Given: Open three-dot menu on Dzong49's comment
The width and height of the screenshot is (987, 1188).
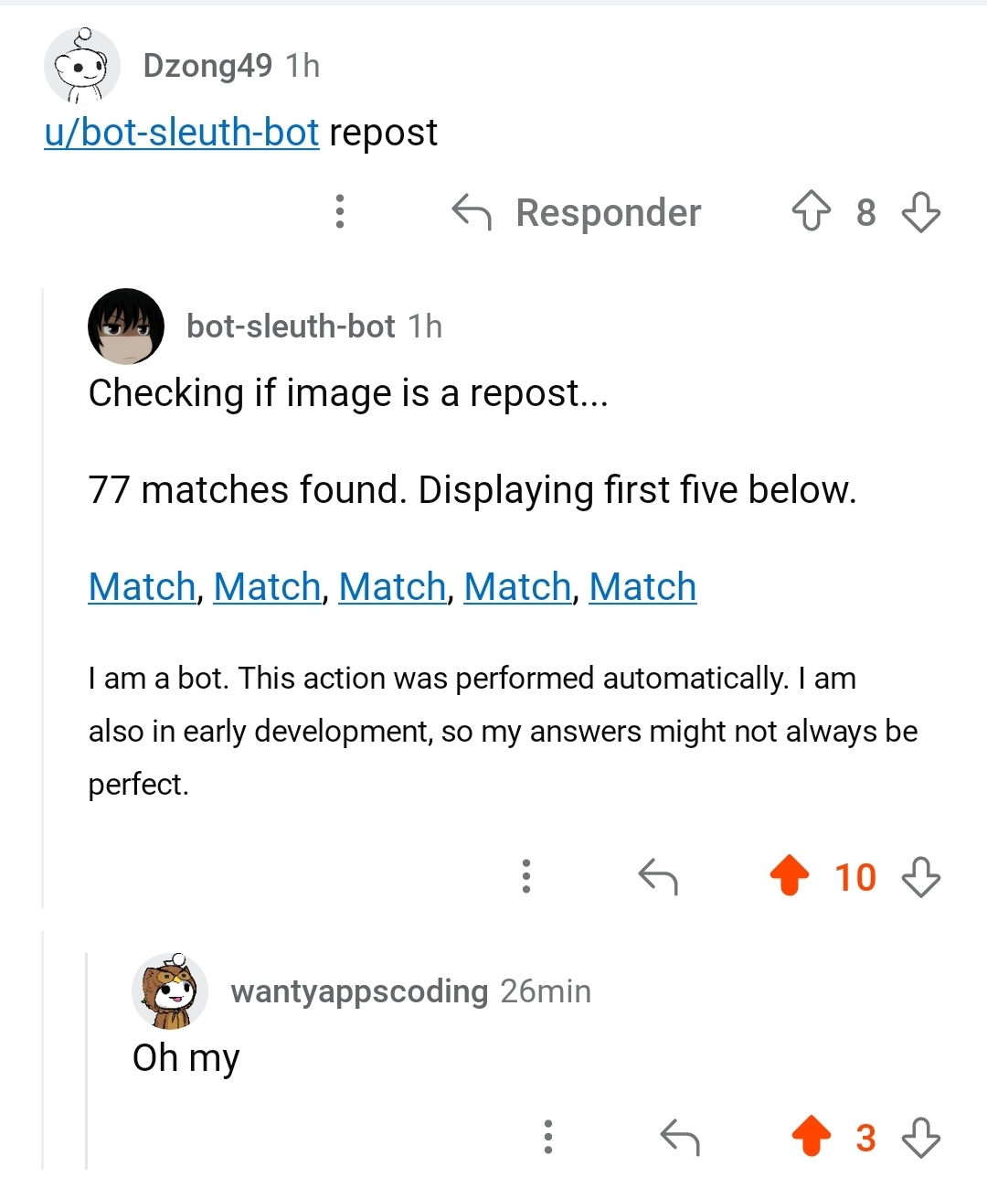Looking at the screenshot, I should tap(340, 211).
